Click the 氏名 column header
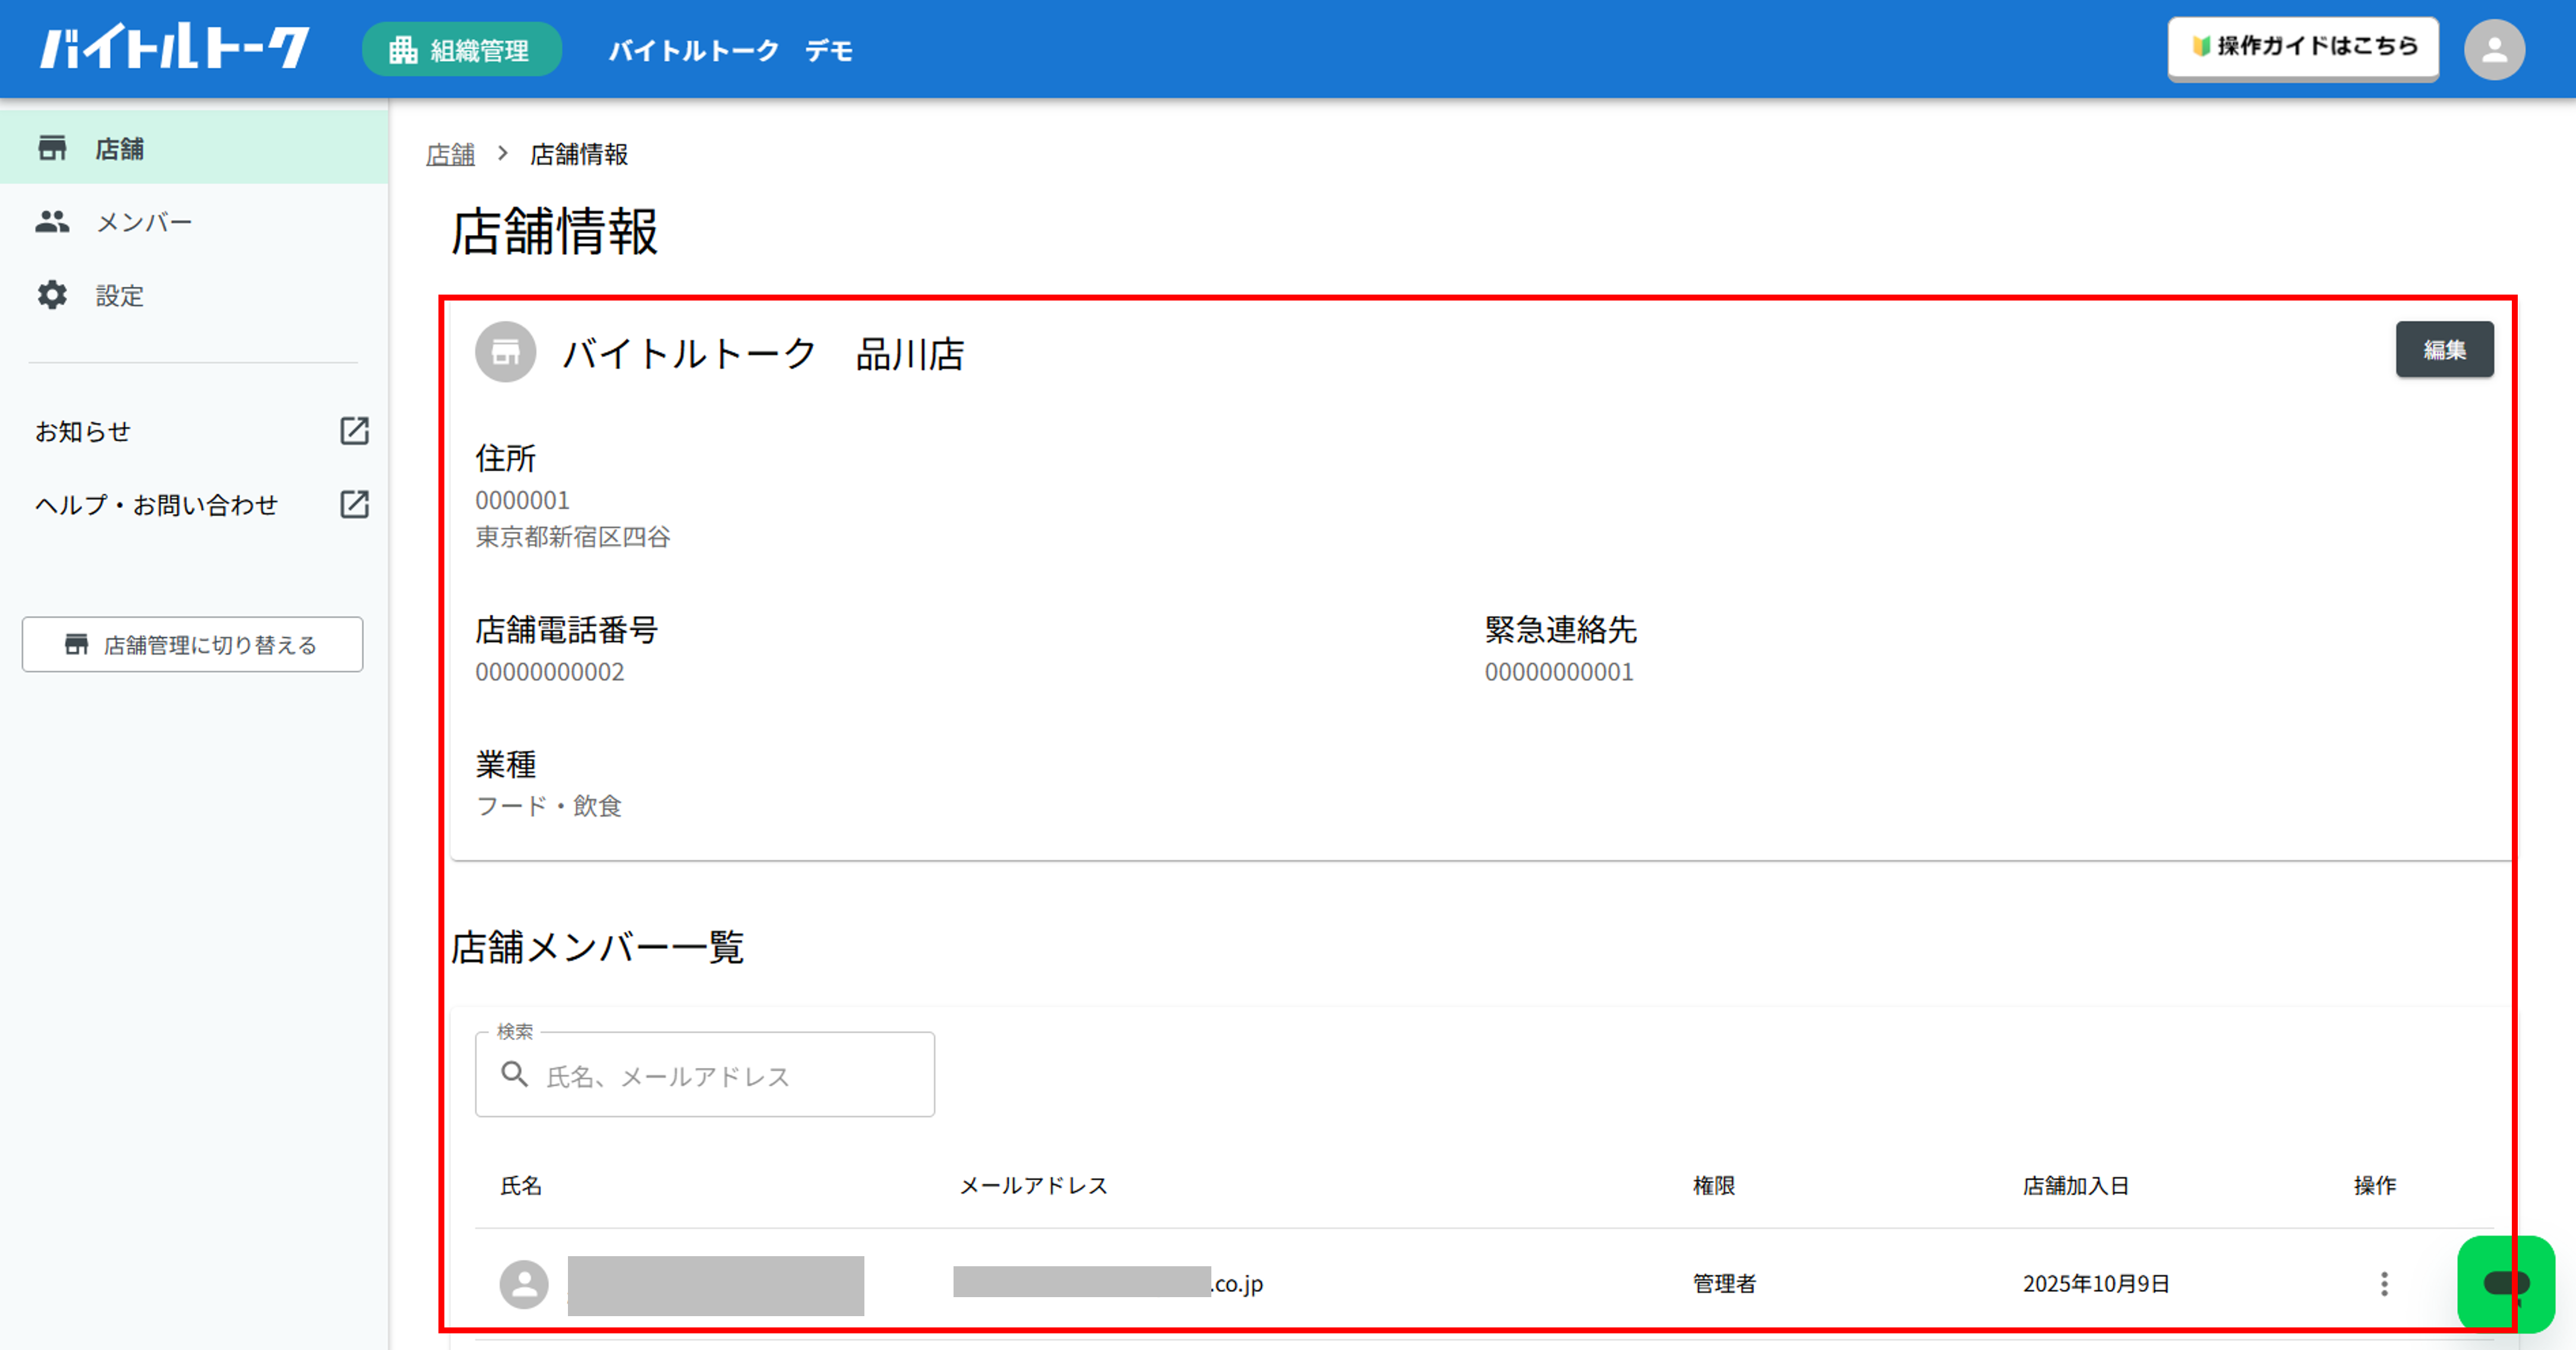This screenshot has height=1350, width=2576. pyautogui.click(x=521, y=1186)
